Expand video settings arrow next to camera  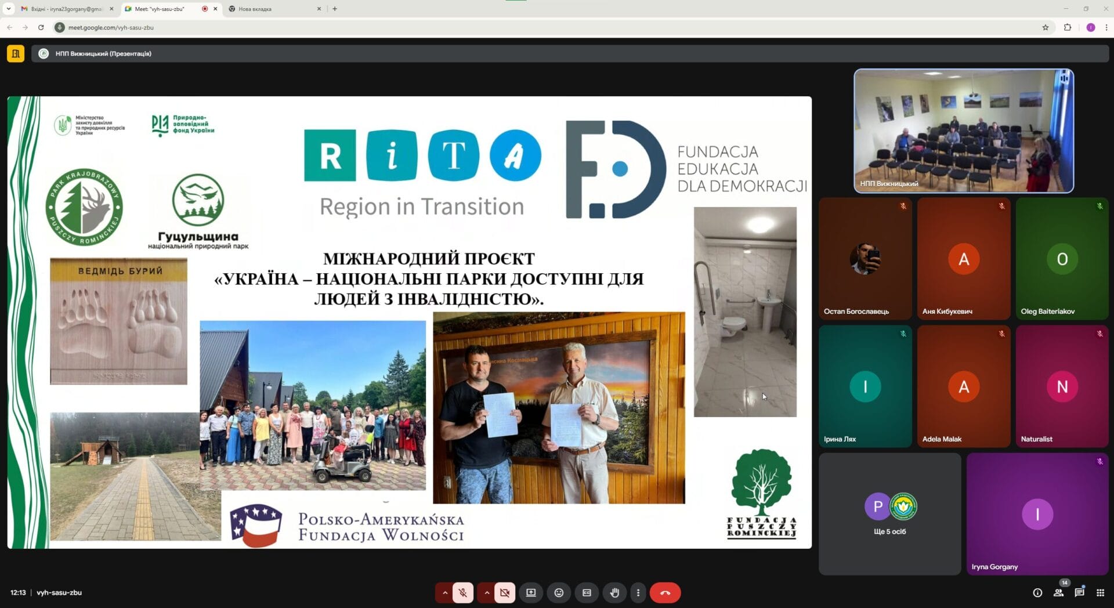[487, 592]
